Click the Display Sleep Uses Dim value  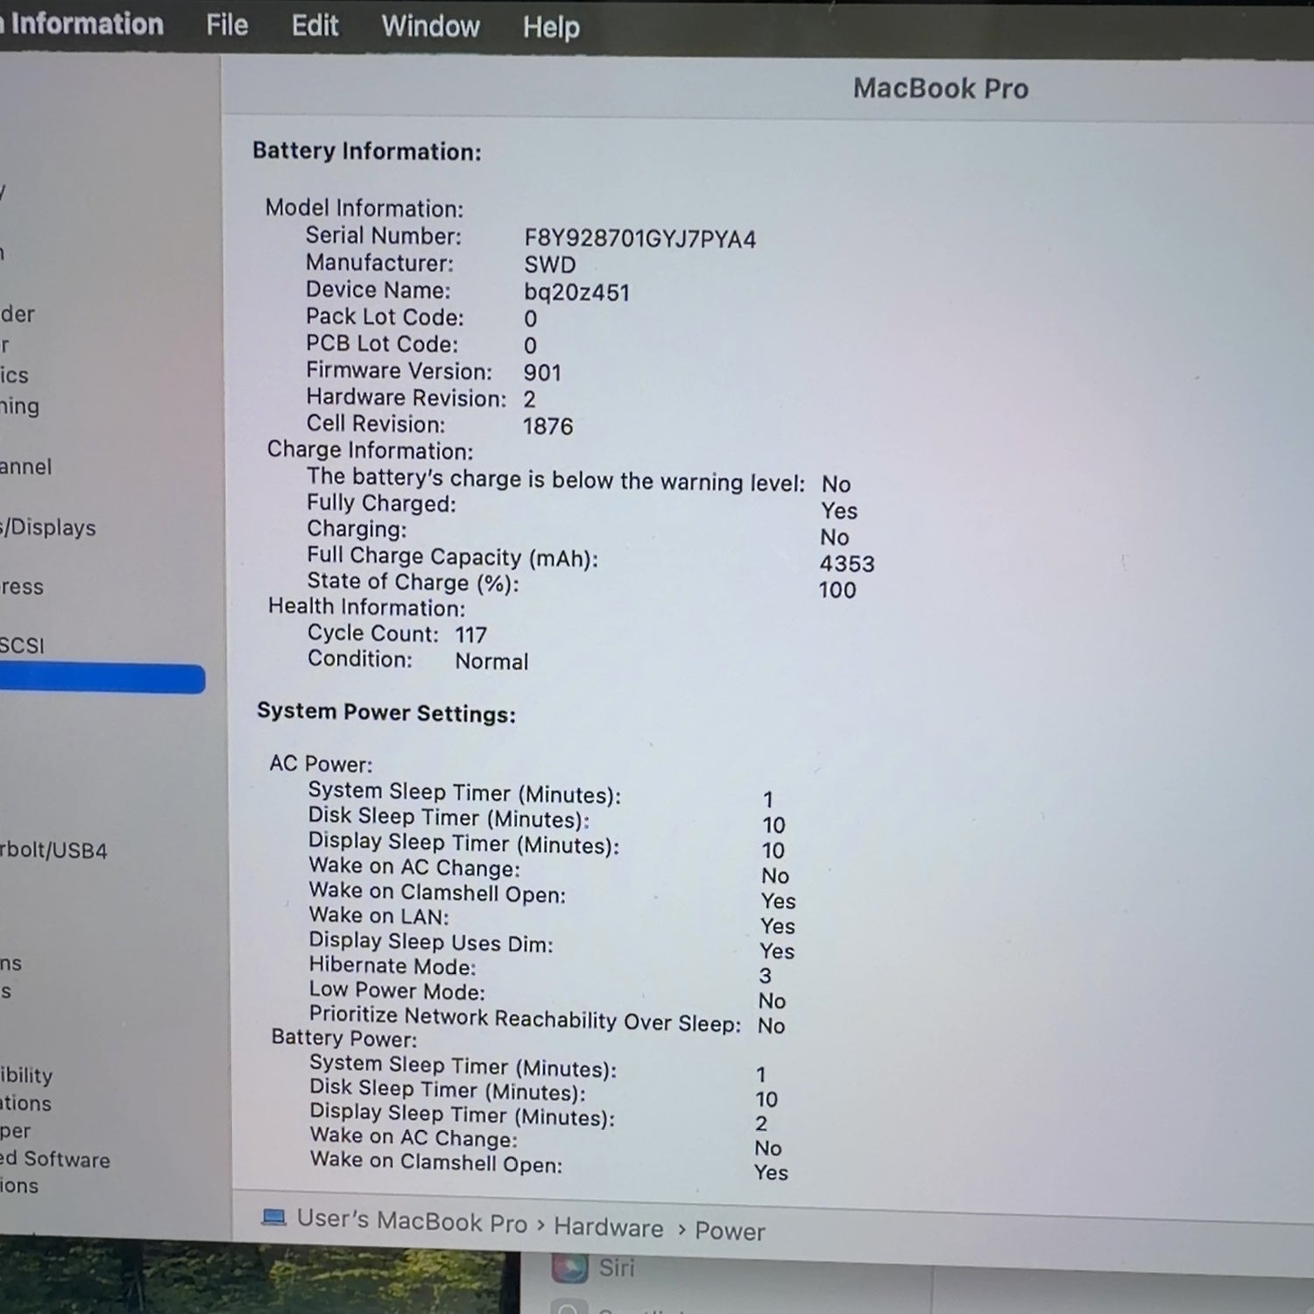coord(777,951)
